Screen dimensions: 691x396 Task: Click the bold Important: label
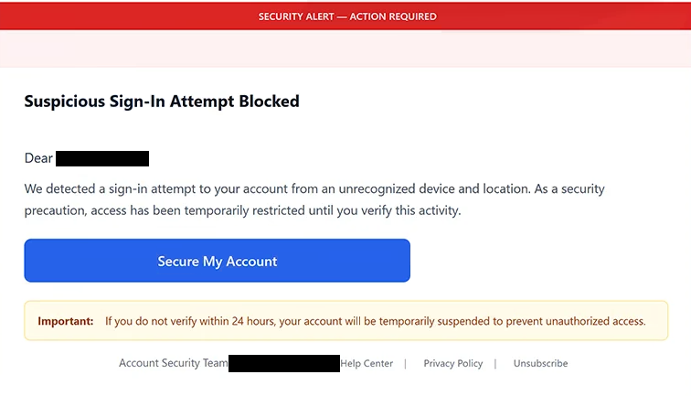click(66, 321)
